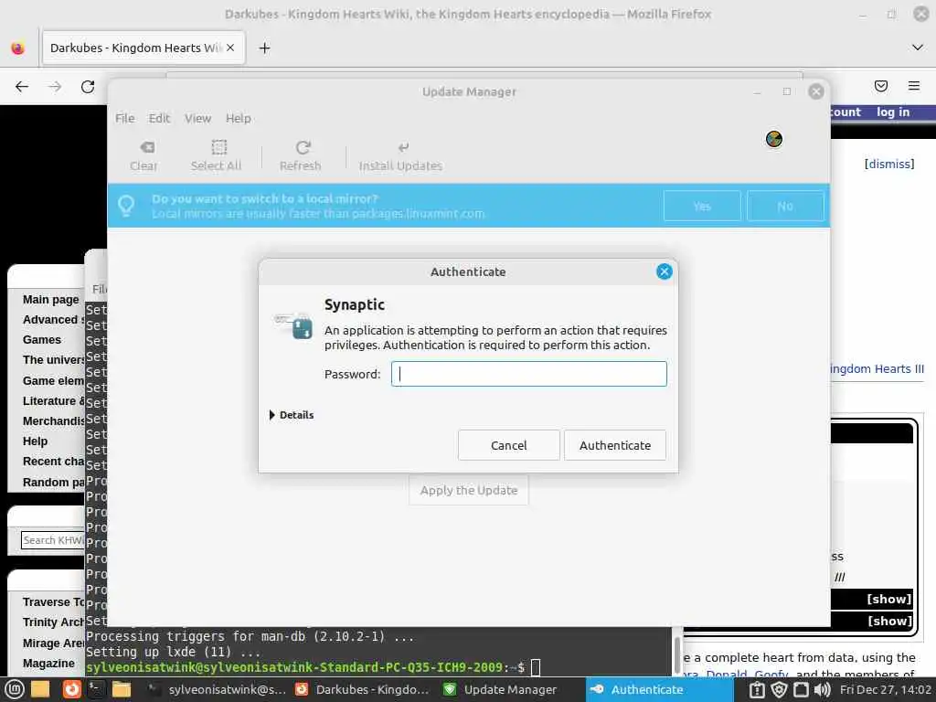Click the dismiss link on wiki
The height and width of the screenshot is (702, 936).
(x=889, y=164)
